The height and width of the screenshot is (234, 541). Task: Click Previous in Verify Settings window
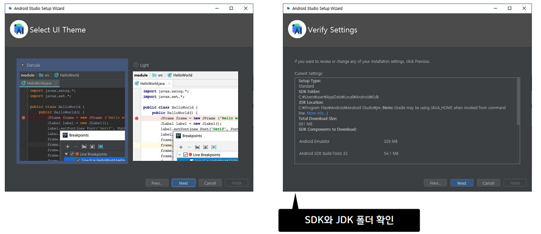[x=435, y=183]
